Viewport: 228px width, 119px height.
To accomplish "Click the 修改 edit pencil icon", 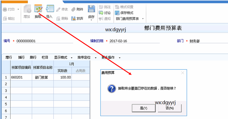I will click(x=58, y=9).
